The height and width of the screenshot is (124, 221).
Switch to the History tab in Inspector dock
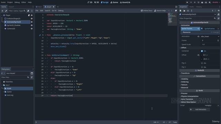[x=199, y=7]
